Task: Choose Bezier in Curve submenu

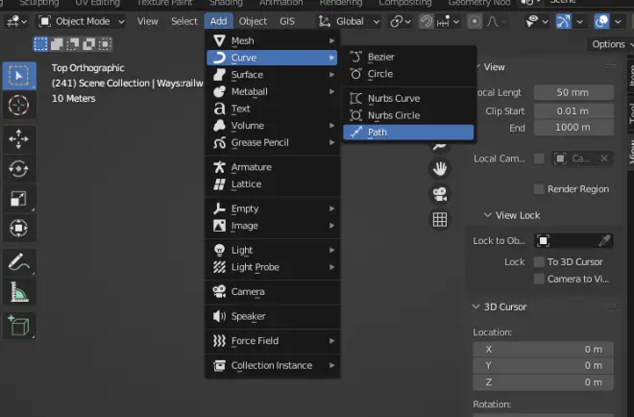Action: (x=408, y=57)
